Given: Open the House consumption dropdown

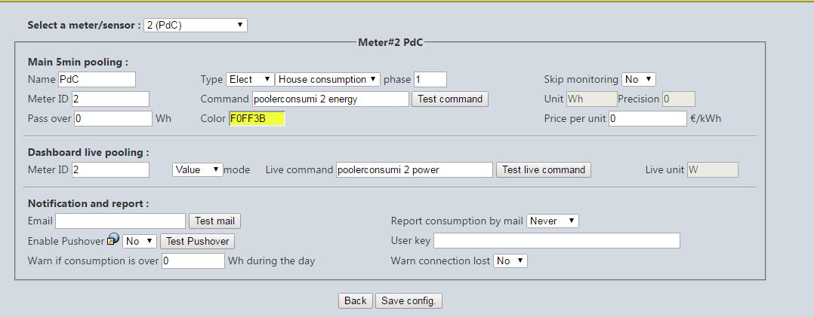Looking at the screenshot, I should (328, 79).
